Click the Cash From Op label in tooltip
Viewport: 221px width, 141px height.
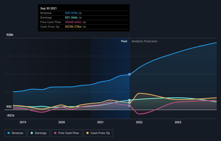[50, 27]
